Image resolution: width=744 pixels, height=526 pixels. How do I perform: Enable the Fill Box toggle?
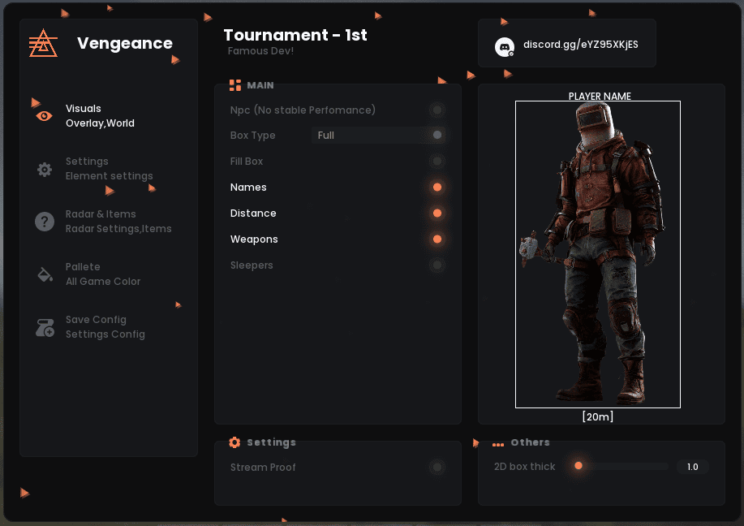coord(437,161)
